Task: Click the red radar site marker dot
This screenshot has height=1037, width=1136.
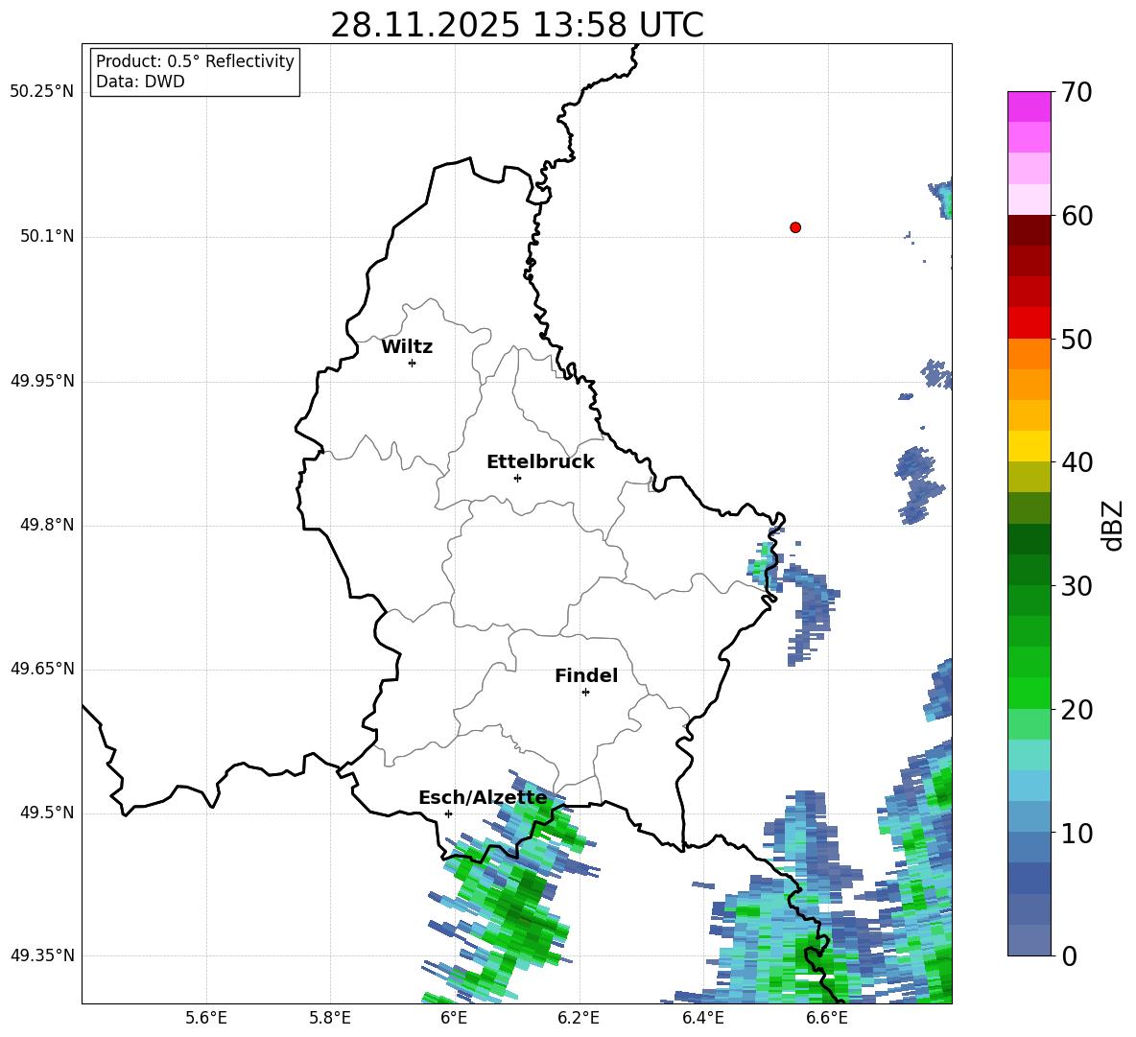Action: point(795,227)
